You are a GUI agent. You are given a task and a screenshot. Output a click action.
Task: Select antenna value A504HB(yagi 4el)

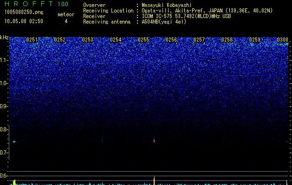click(x=164, y=22)
